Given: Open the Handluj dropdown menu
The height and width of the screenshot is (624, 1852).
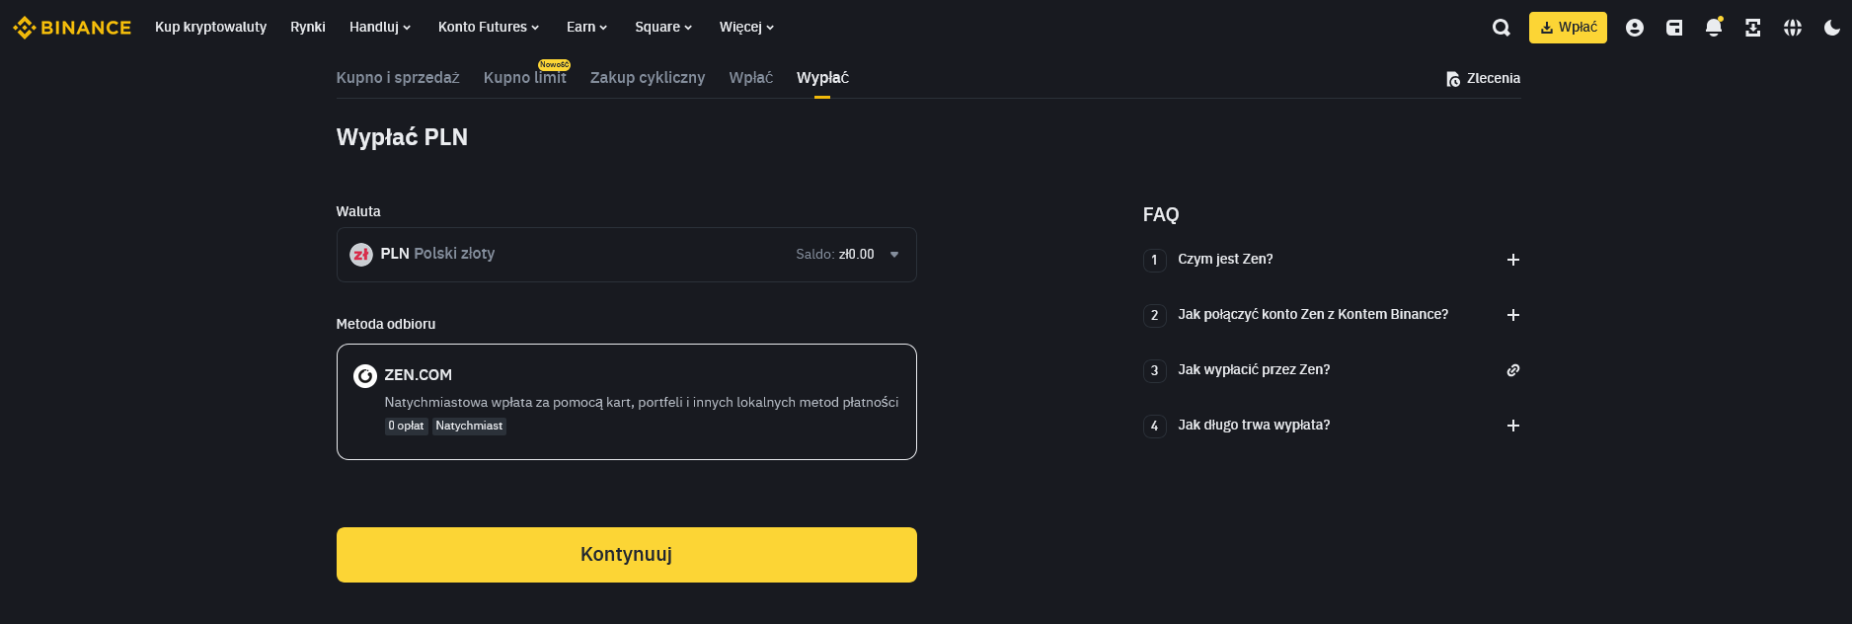Looking at the screenshot, I should pyautogui.click(x=379, y=28).
